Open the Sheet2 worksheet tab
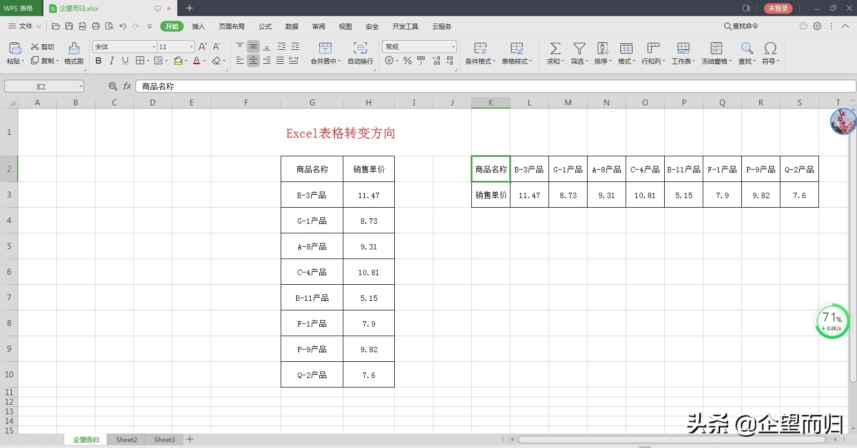857x448 pixels. [x=126, y=439]
